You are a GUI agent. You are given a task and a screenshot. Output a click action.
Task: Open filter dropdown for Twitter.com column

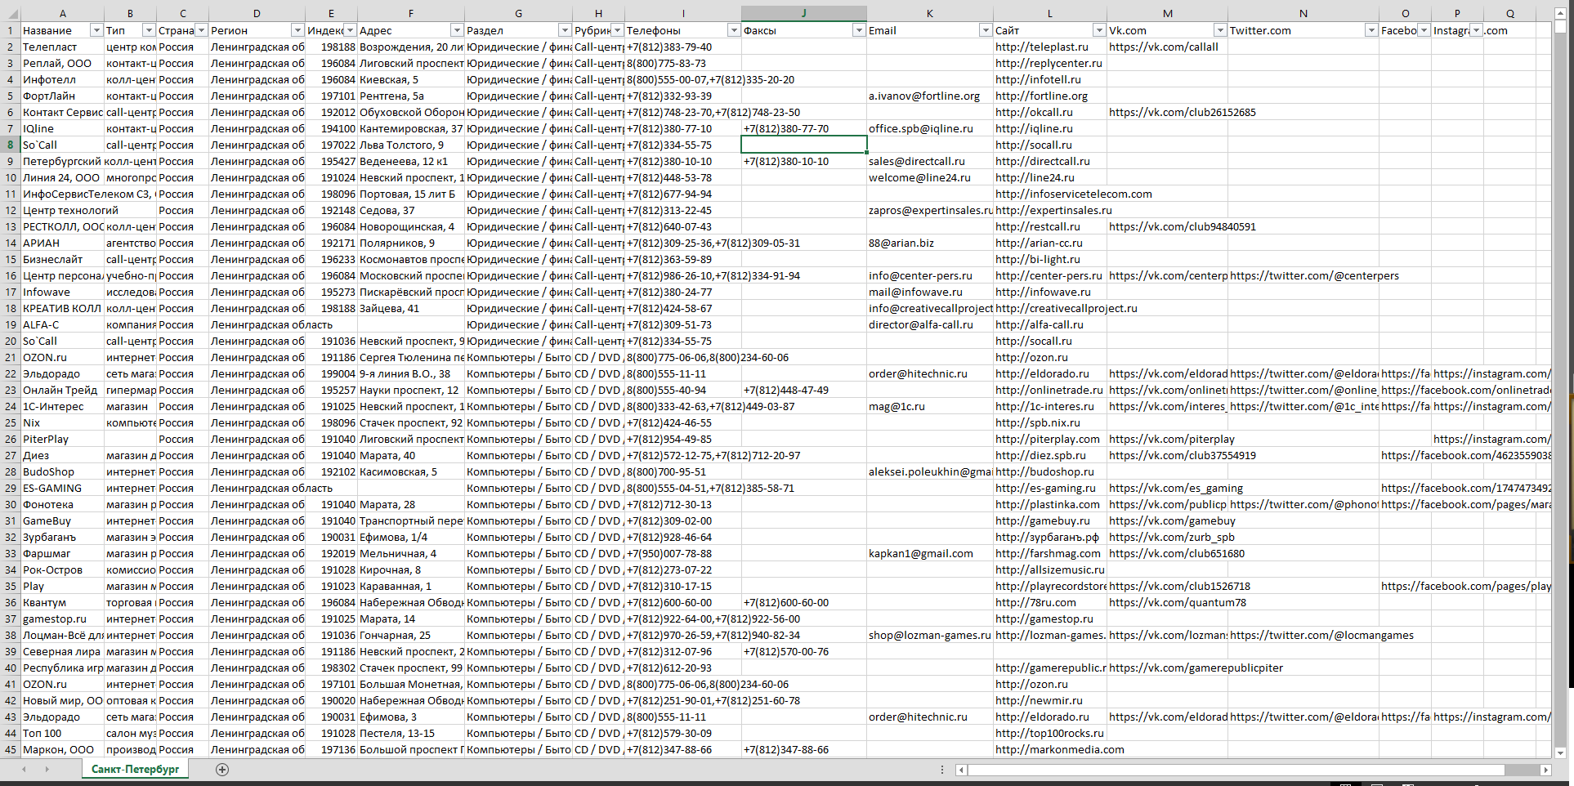tap(1371, 30)
